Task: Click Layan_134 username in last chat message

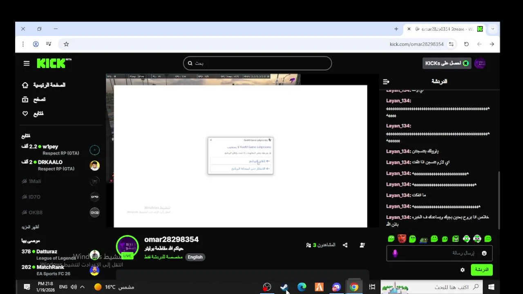Action: tap(398, 217)
